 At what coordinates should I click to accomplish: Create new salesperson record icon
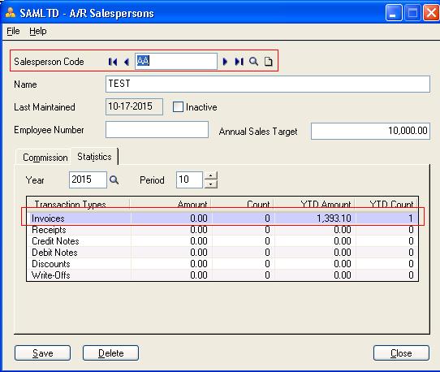(269, 62)
